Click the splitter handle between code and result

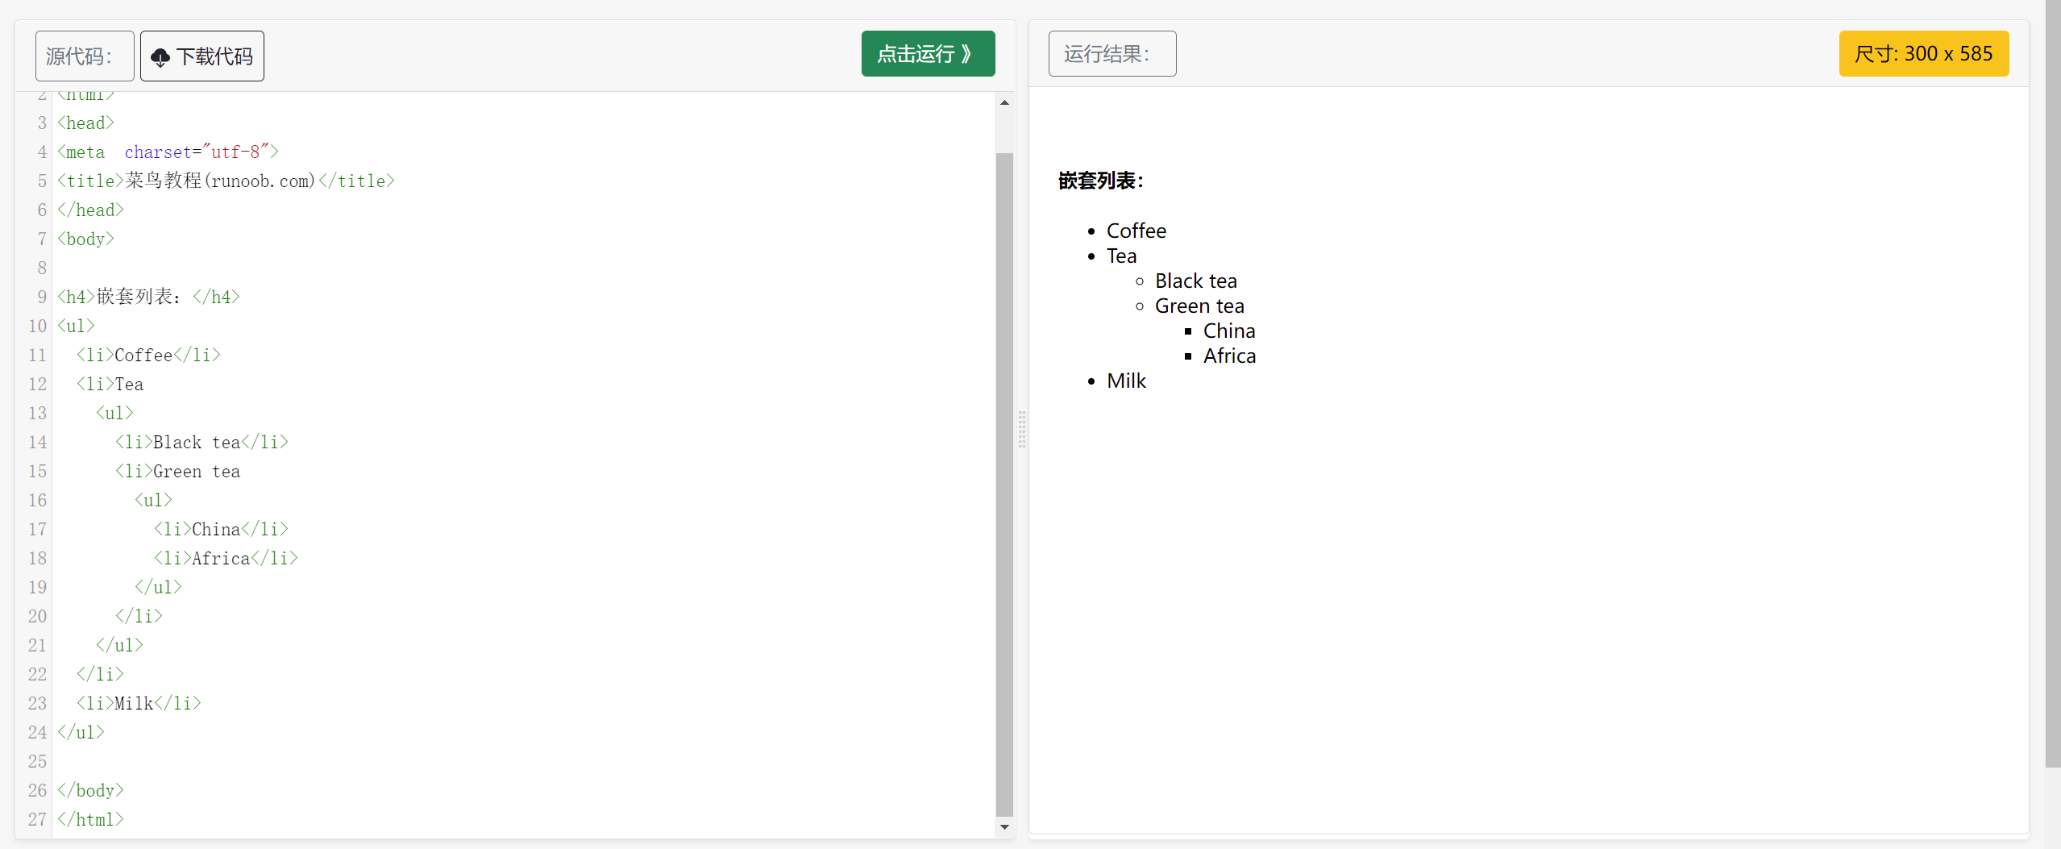(x=1022, y=429)
